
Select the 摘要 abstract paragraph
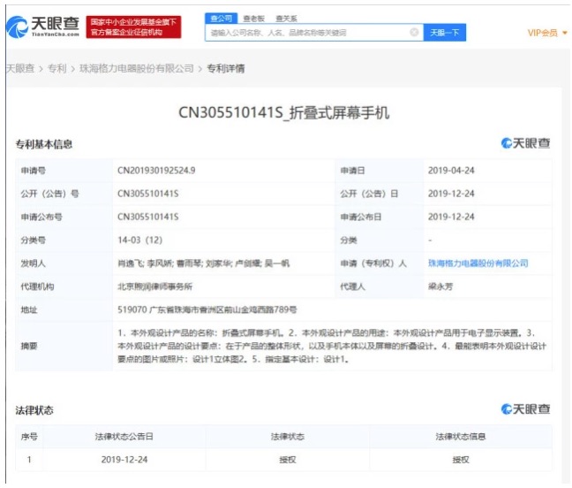[x=332, y=346]
